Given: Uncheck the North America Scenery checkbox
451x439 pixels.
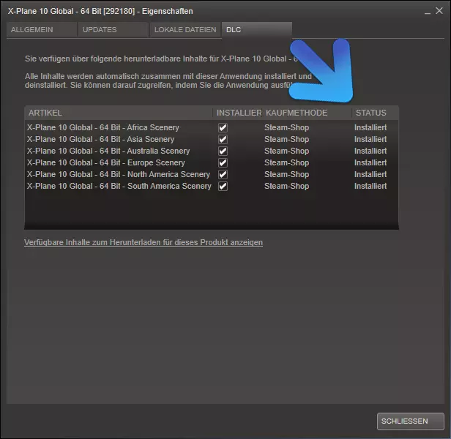Looking at the screenshot, I should click(x=223, y=175).
